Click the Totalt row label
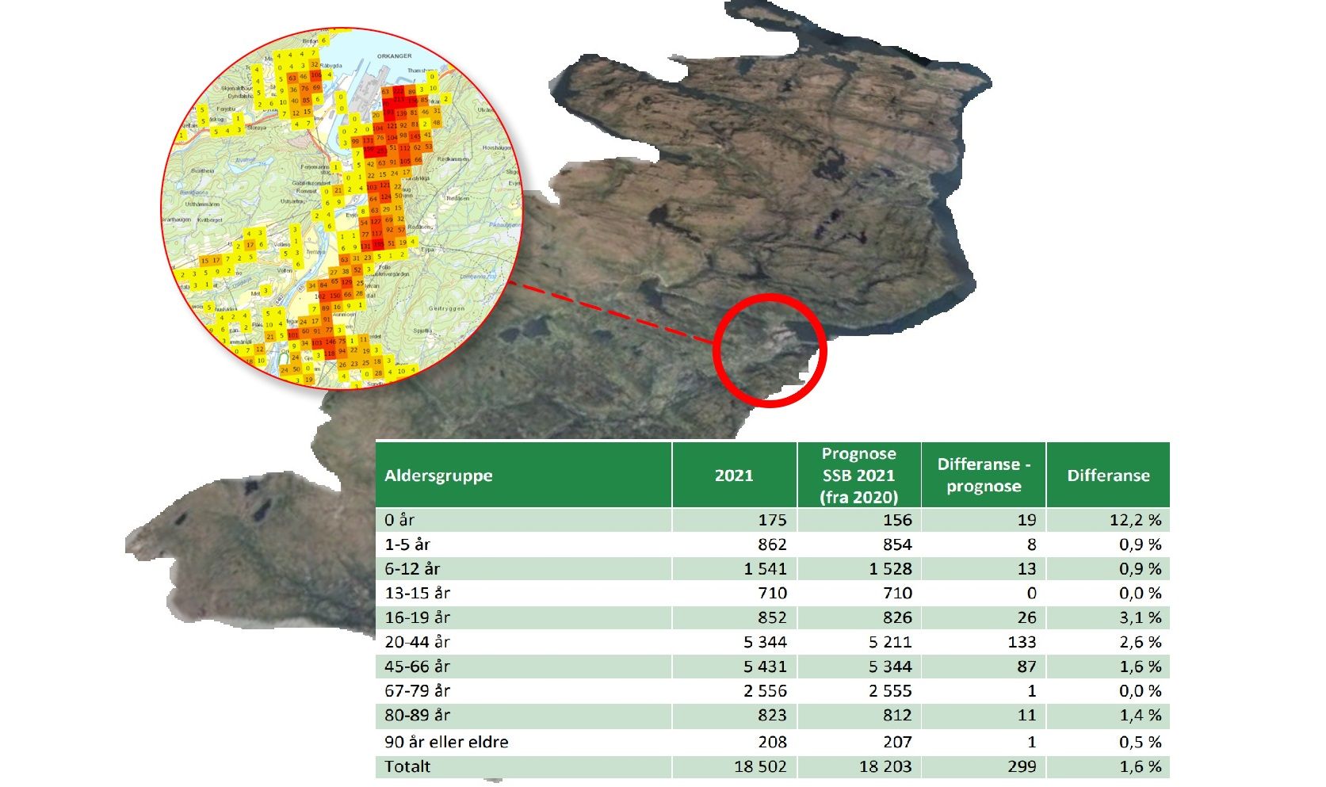 point(407,766)
